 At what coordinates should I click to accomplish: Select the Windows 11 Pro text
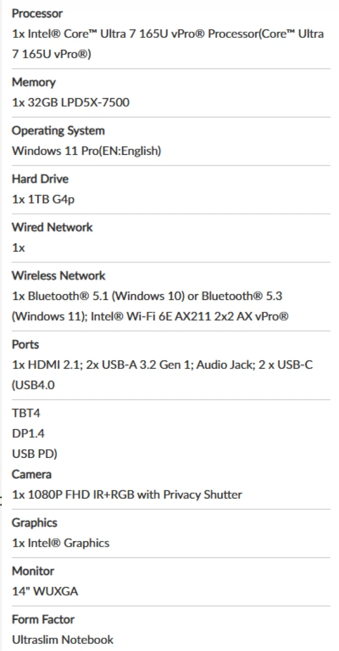(86, 151)
